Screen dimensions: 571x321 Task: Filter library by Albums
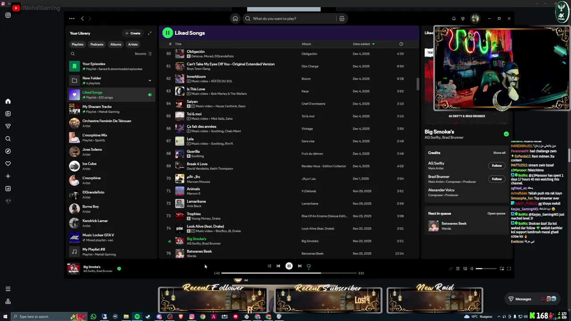click(x=116, y=44)
